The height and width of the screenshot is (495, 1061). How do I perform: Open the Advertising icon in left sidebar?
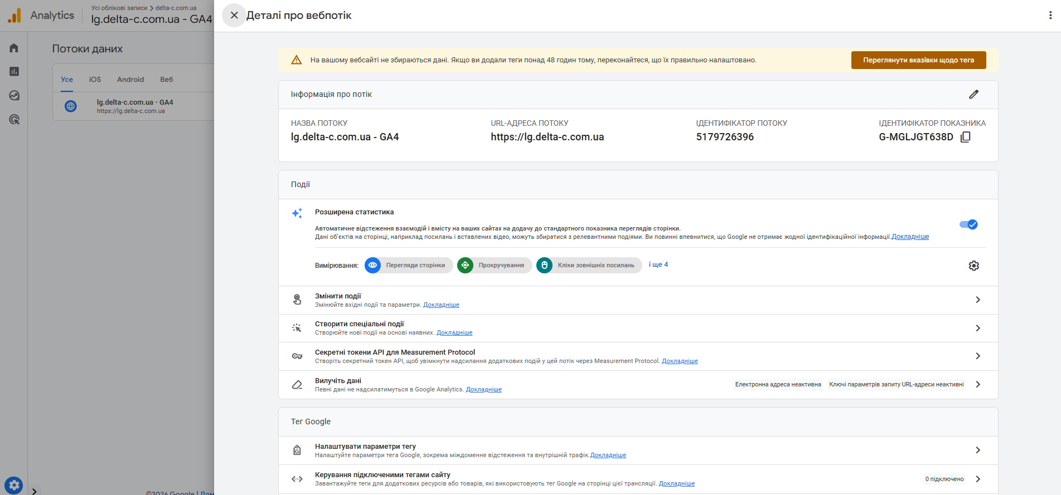[x=14, y=119]
